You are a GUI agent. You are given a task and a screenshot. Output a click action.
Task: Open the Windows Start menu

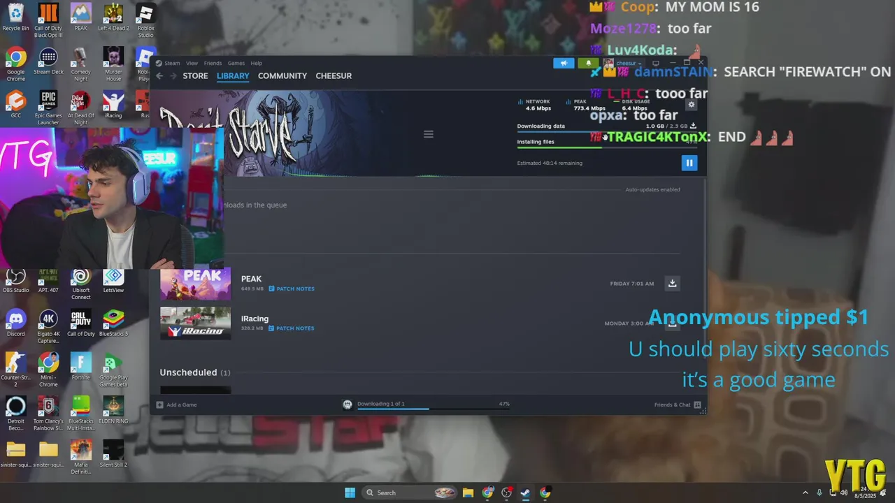click(x=350, y=493)
